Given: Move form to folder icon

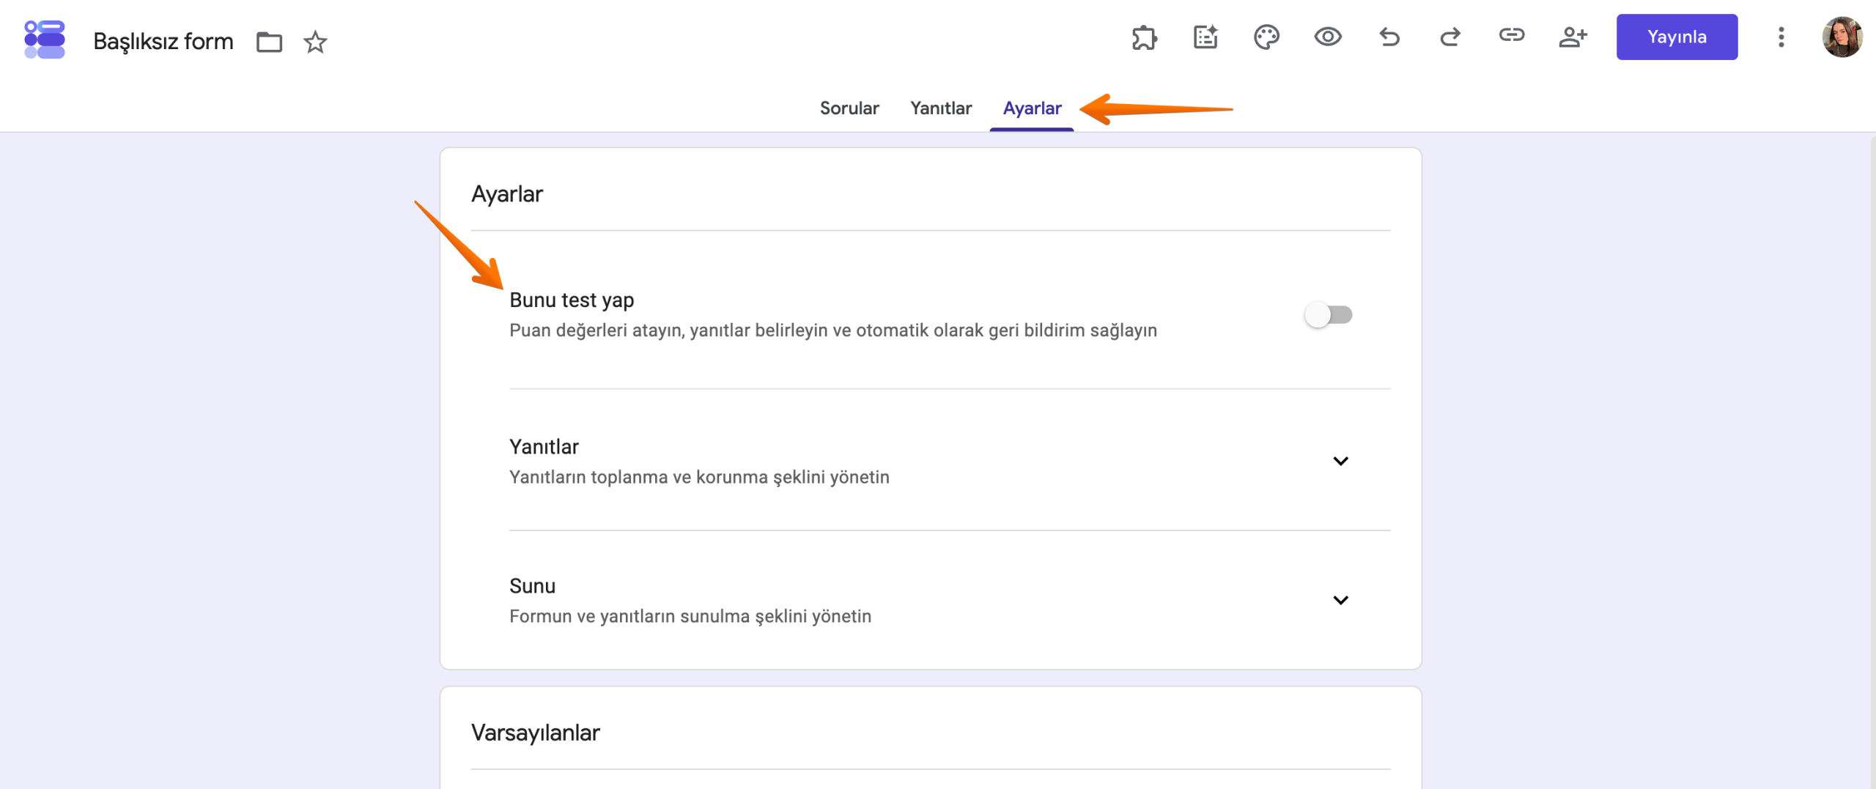Looking at the screenshot, I should pyautogui.click(x=269, y=42).
